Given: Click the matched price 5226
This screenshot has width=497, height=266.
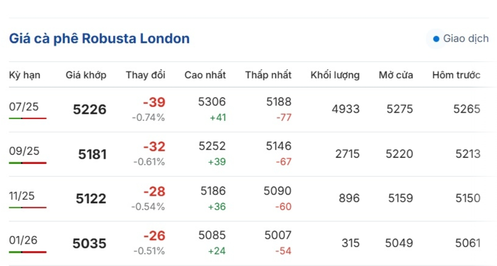Looking at the screenshot, I should pos(89,110).
